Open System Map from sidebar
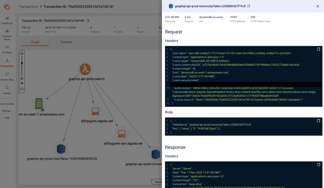324x188 pixels. pos(7,77)
